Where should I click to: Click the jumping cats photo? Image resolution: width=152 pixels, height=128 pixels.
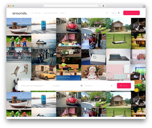pyautogui.click(x=19, y=71)
